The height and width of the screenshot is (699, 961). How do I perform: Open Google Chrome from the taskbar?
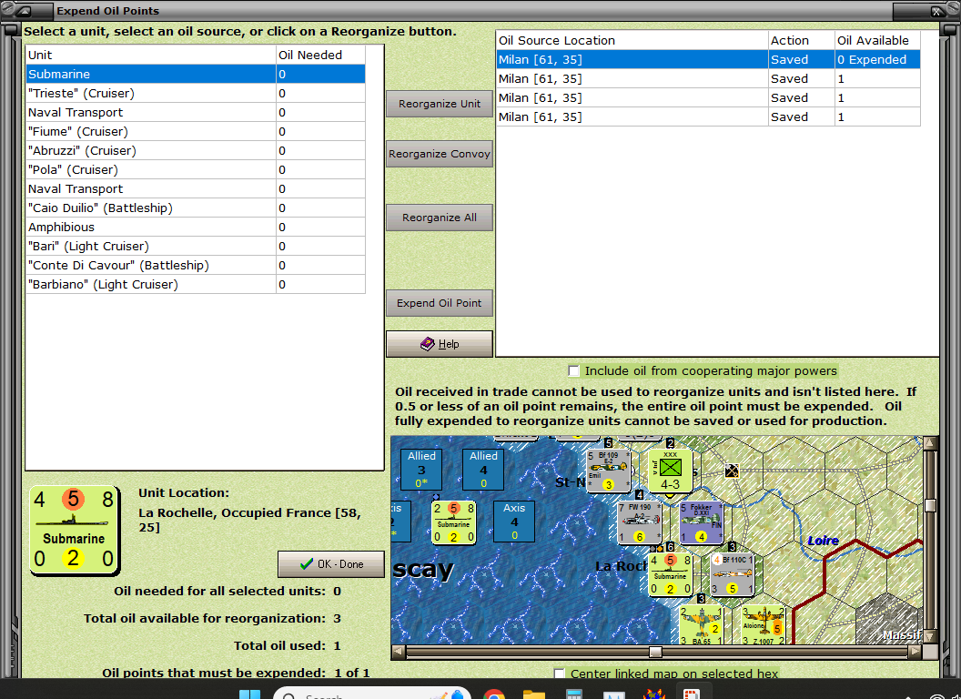pyautogui.click(x=494, y=694)
